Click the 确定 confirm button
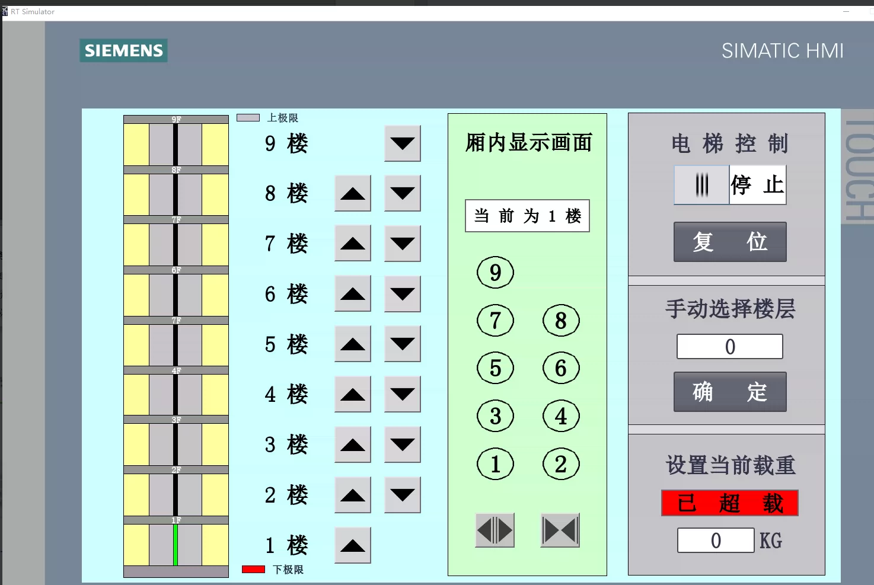This screenshot has width=874, height=585. (731, 392)
